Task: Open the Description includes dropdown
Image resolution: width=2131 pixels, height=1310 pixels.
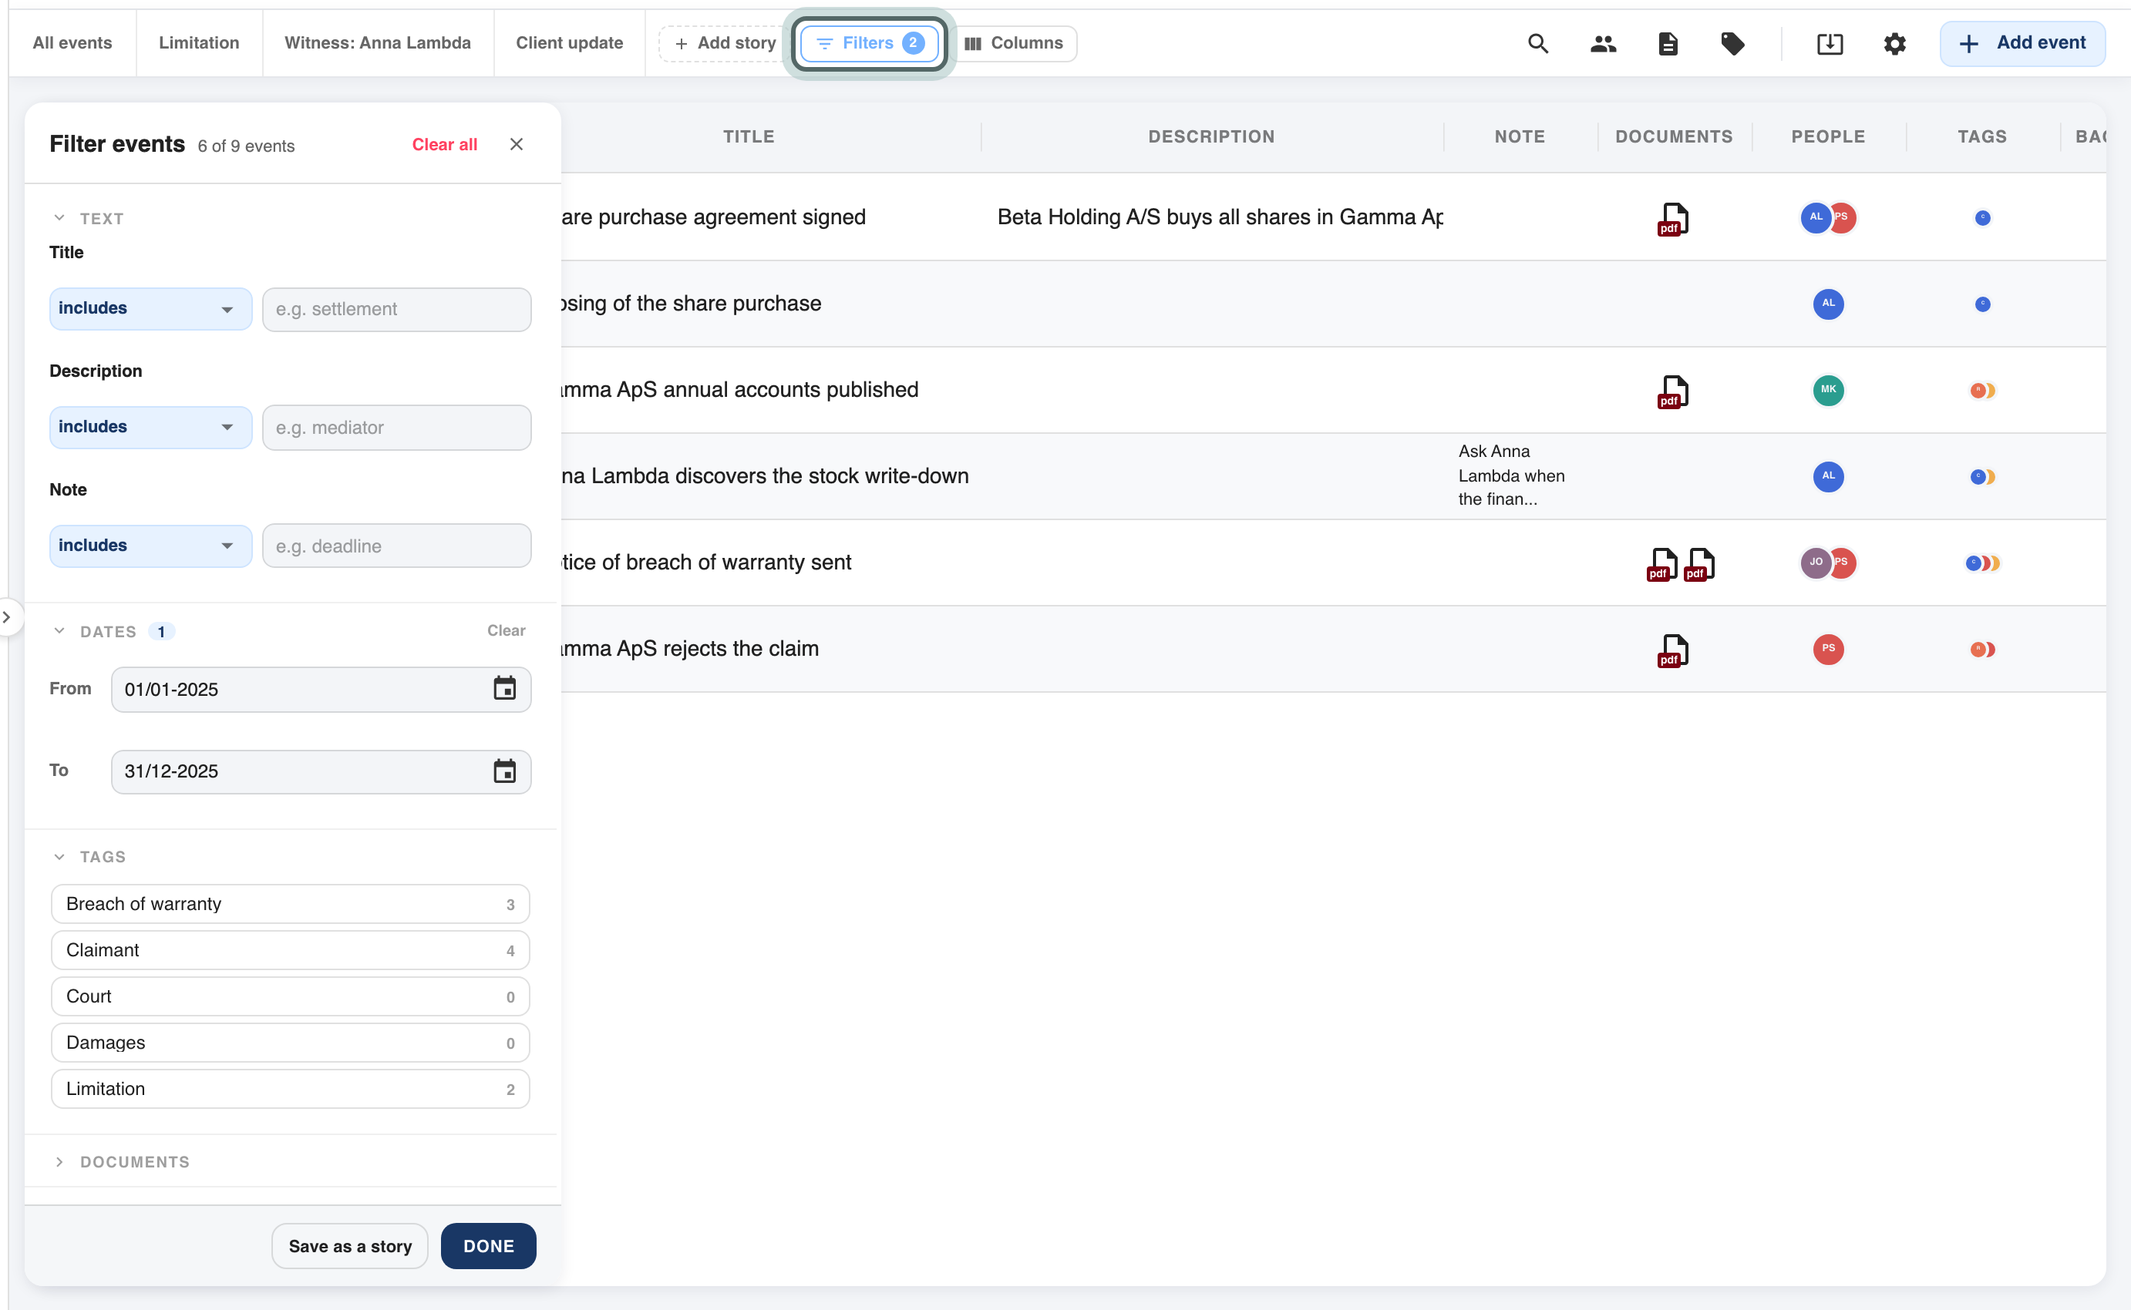Action: (150, 427)
